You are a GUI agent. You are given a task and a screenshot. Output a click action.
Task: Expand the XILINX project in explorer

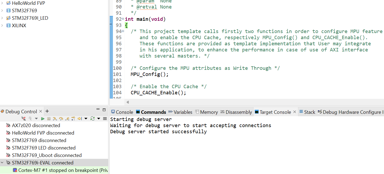tap(2, 26)
